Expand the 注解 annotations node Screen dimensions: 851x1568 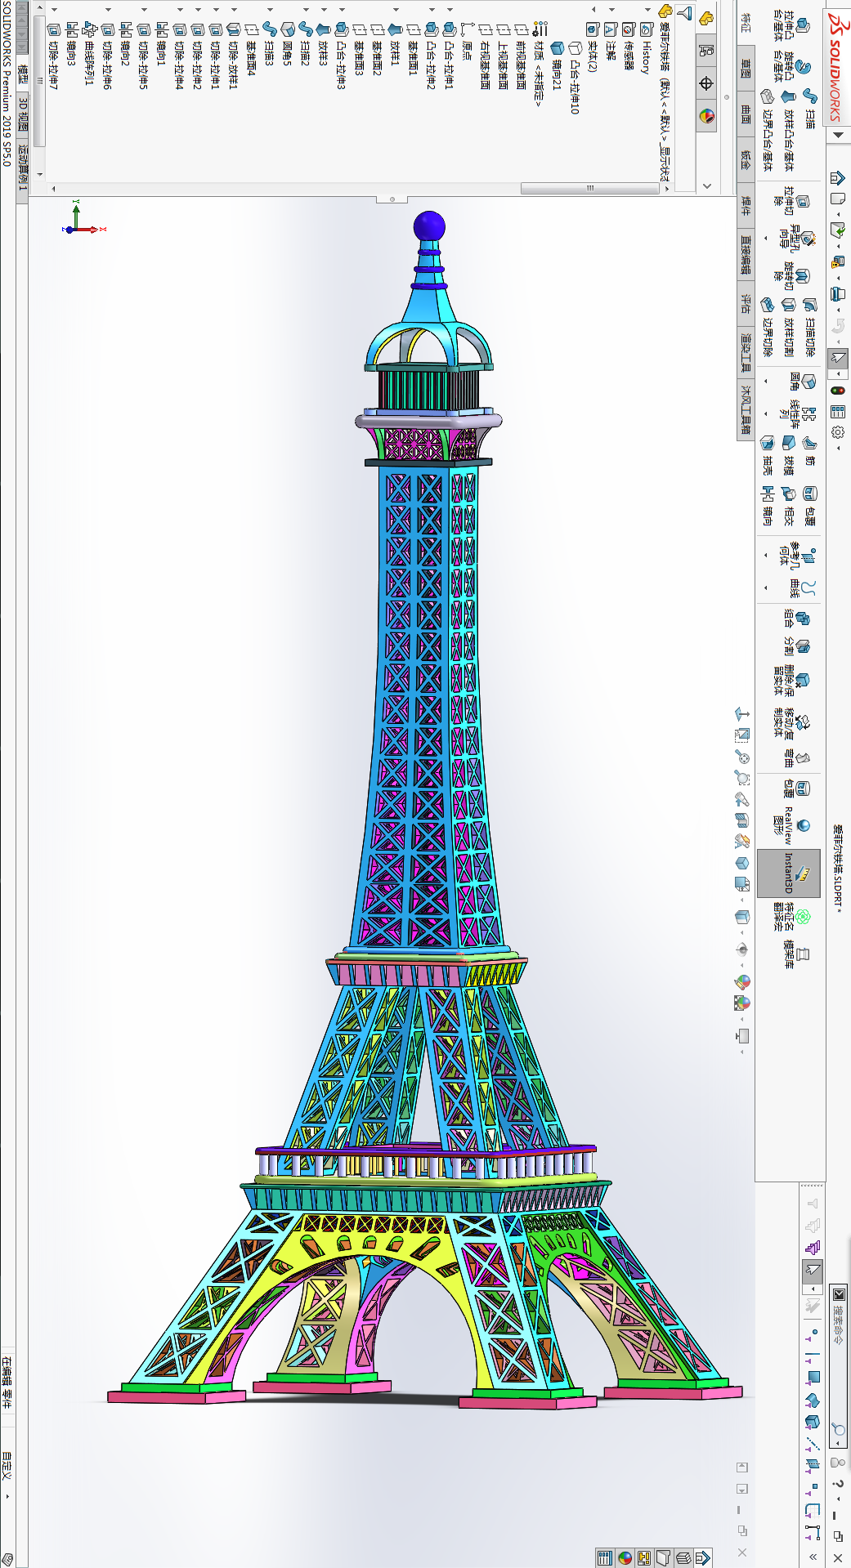pos(611,10)
